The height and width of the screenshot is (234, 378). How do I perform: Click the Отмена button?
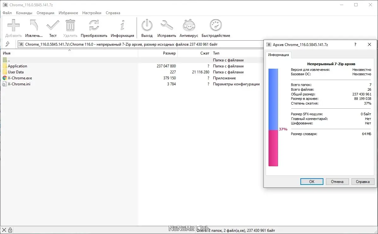337,181
